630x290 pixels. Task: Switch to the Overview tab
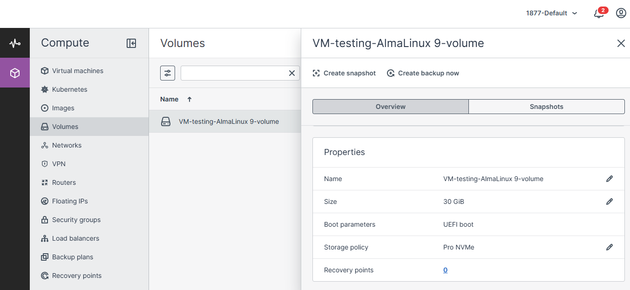[x=391, y=107]
